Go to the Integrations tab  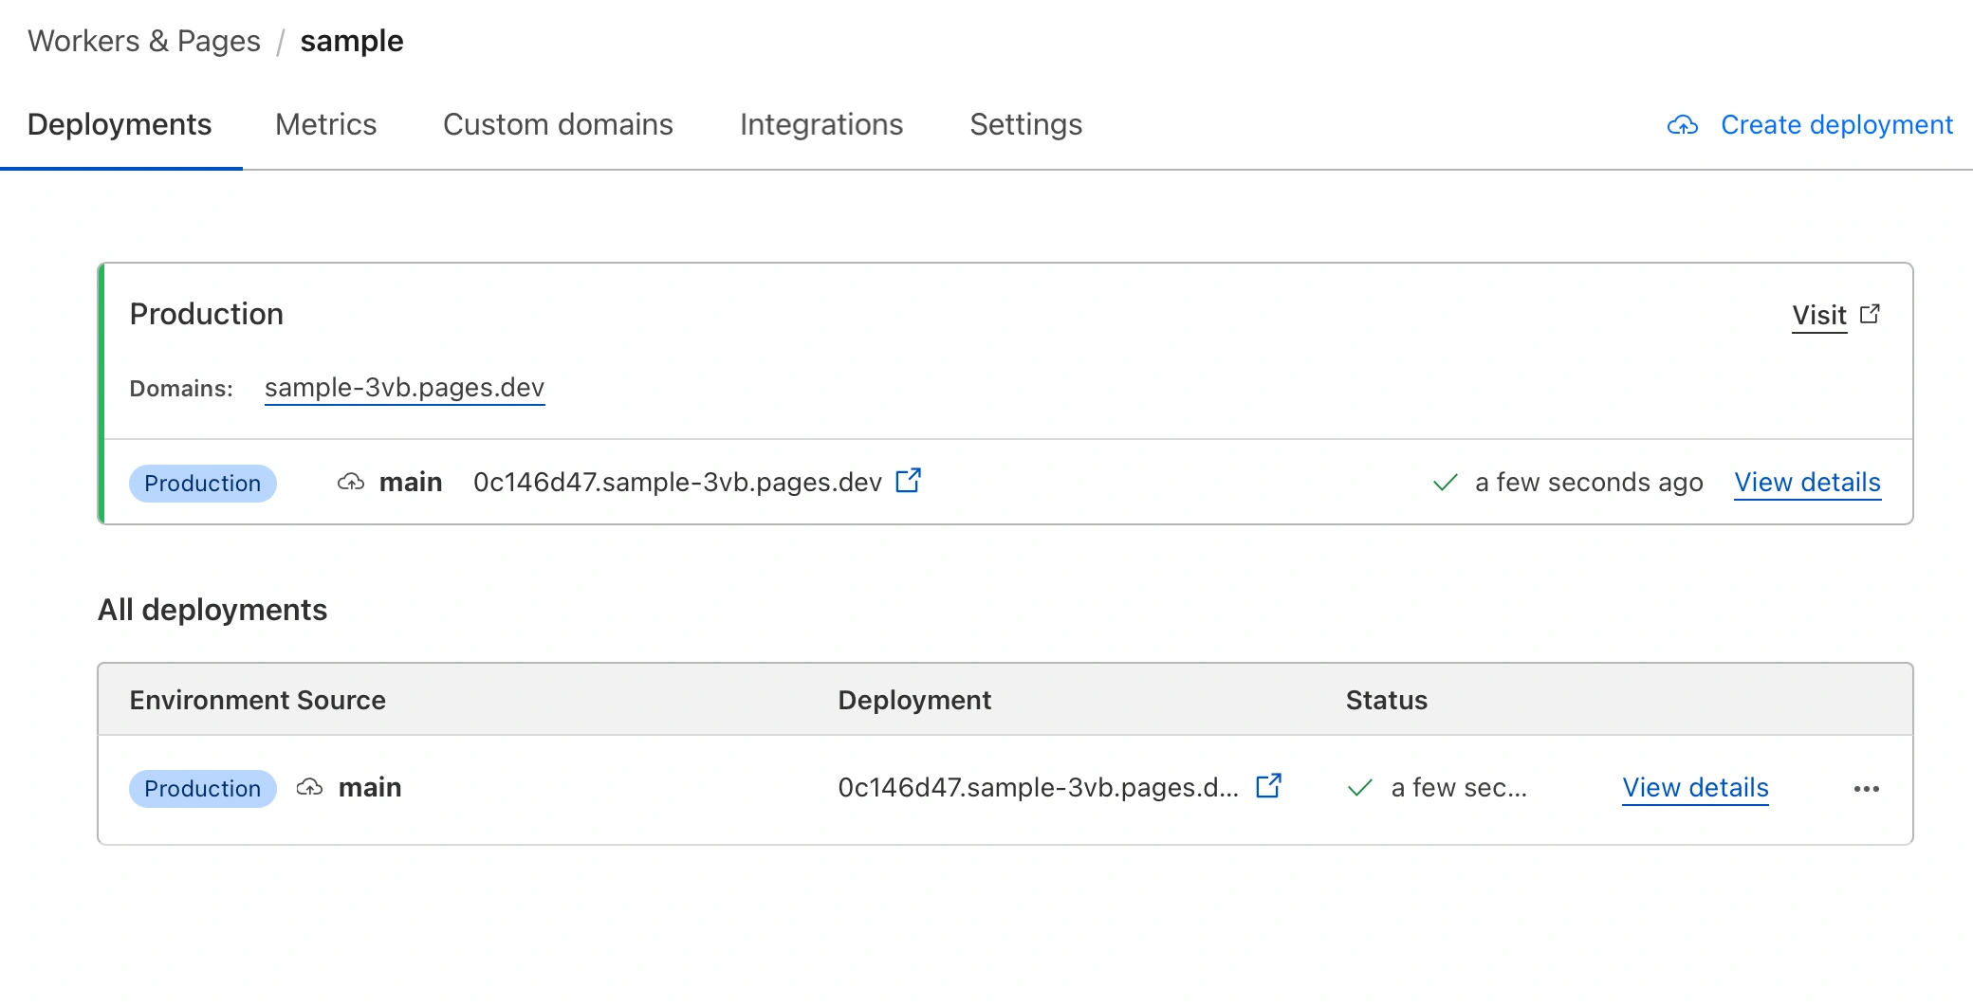(x=821, y=125)
